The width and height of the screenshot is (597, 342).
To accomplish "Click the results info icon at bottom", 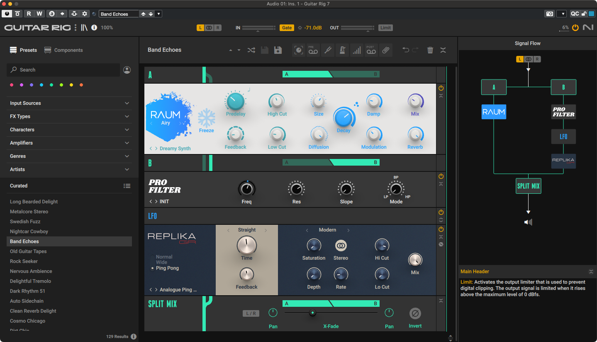I will pyautogui.click(x=134, y=337).
